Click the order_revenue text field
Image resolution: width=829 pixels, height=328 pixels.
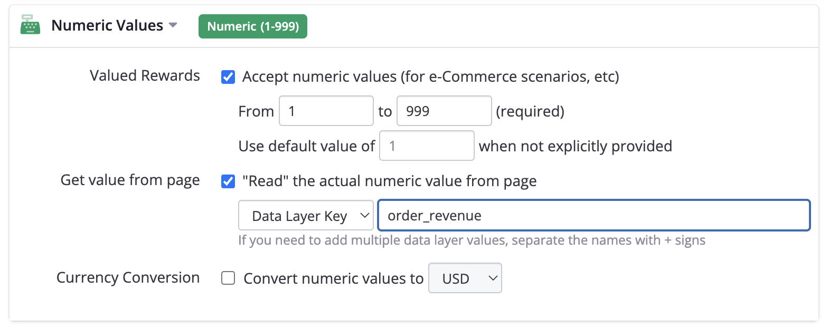tap(594, 216)
